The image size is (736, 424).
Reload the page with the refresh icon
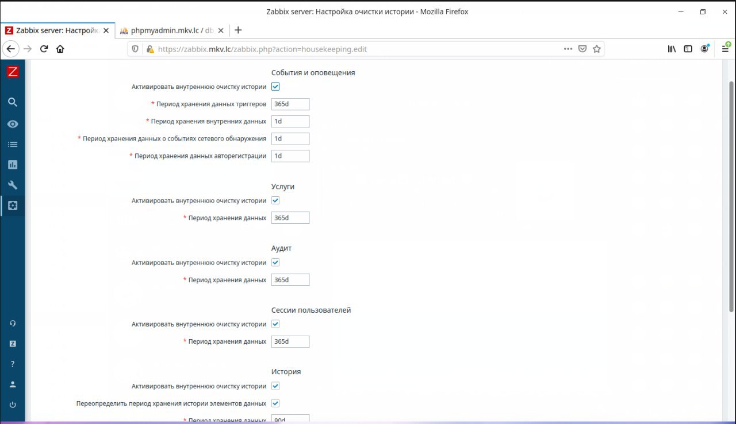coord(44,49)
